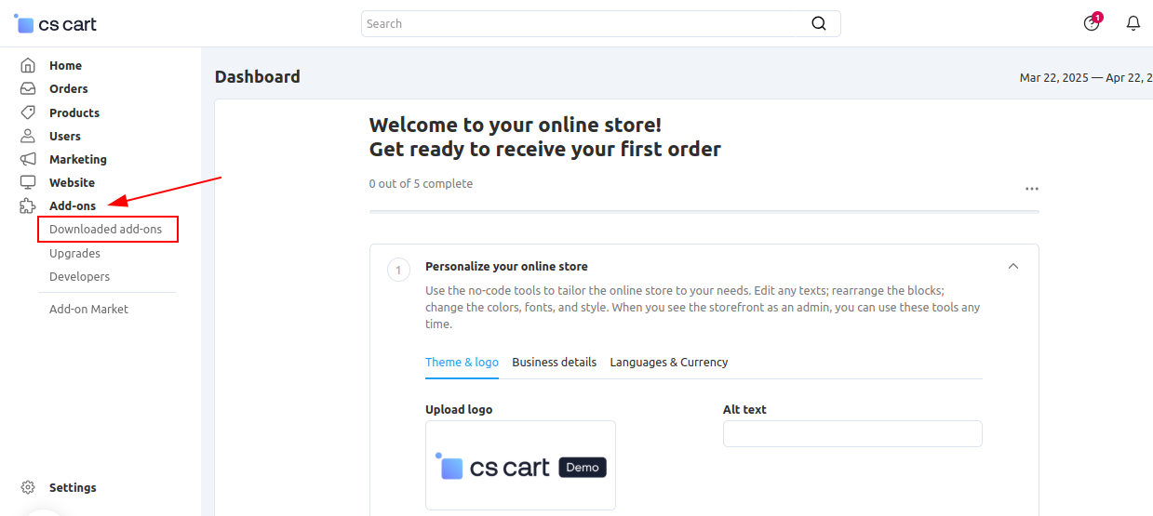1153x516 pixels.
Task: Click the Add-ons puzzle piece icon
Action: tap(28, 206)
